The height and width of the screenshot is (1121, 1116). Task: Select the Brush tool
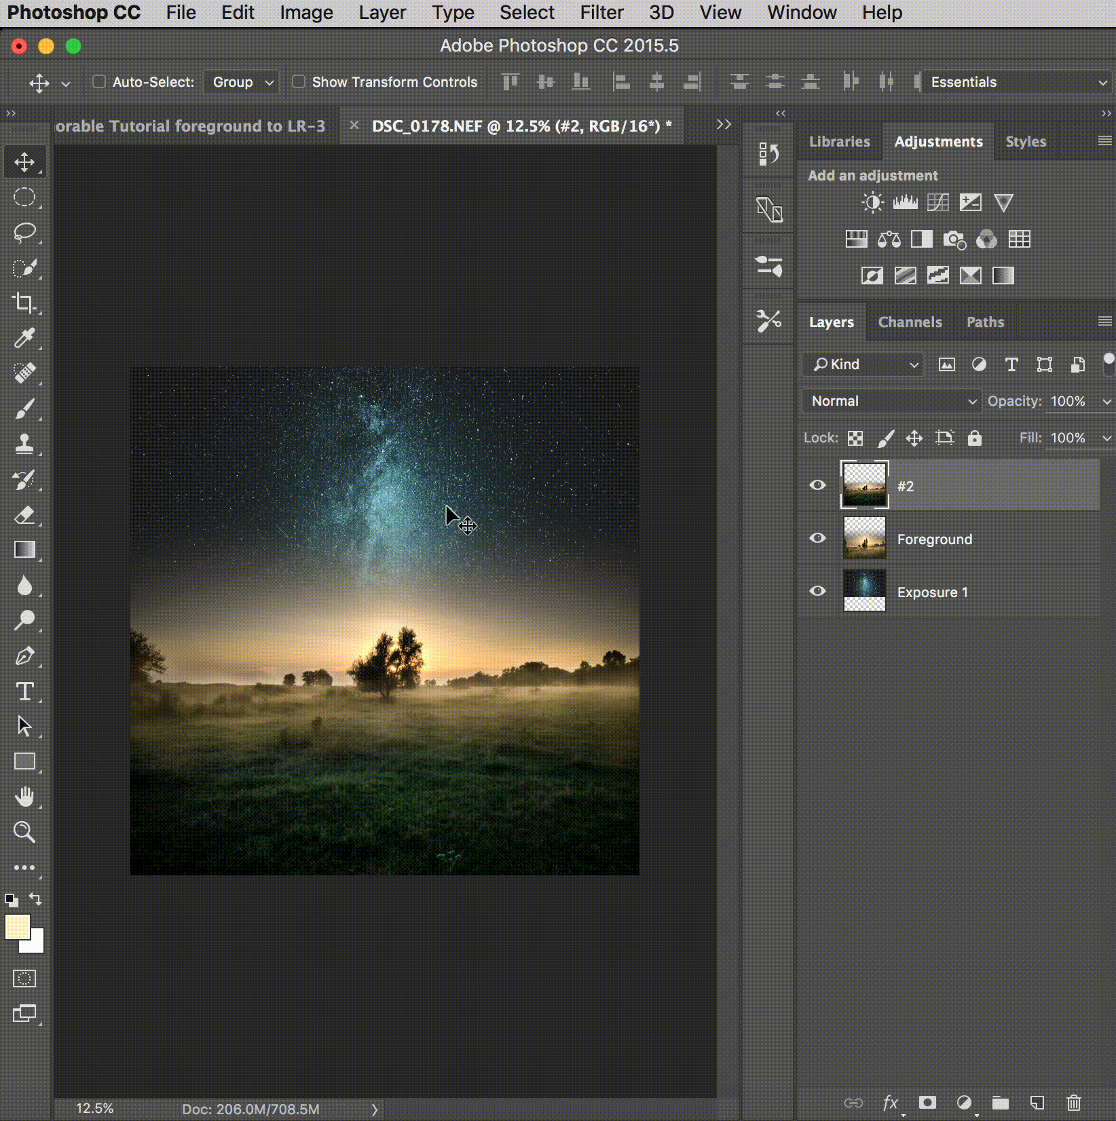tap(24, 408)
